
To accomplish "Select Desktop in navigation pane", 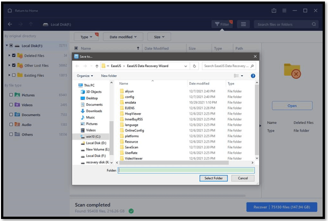I will point(89,98).
